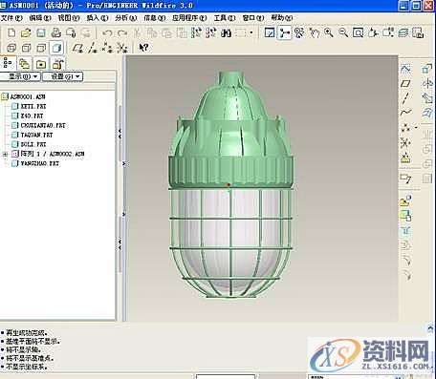Open the datum point tool flyout arrow
436x379 pixels.
[x=416, y=128]
